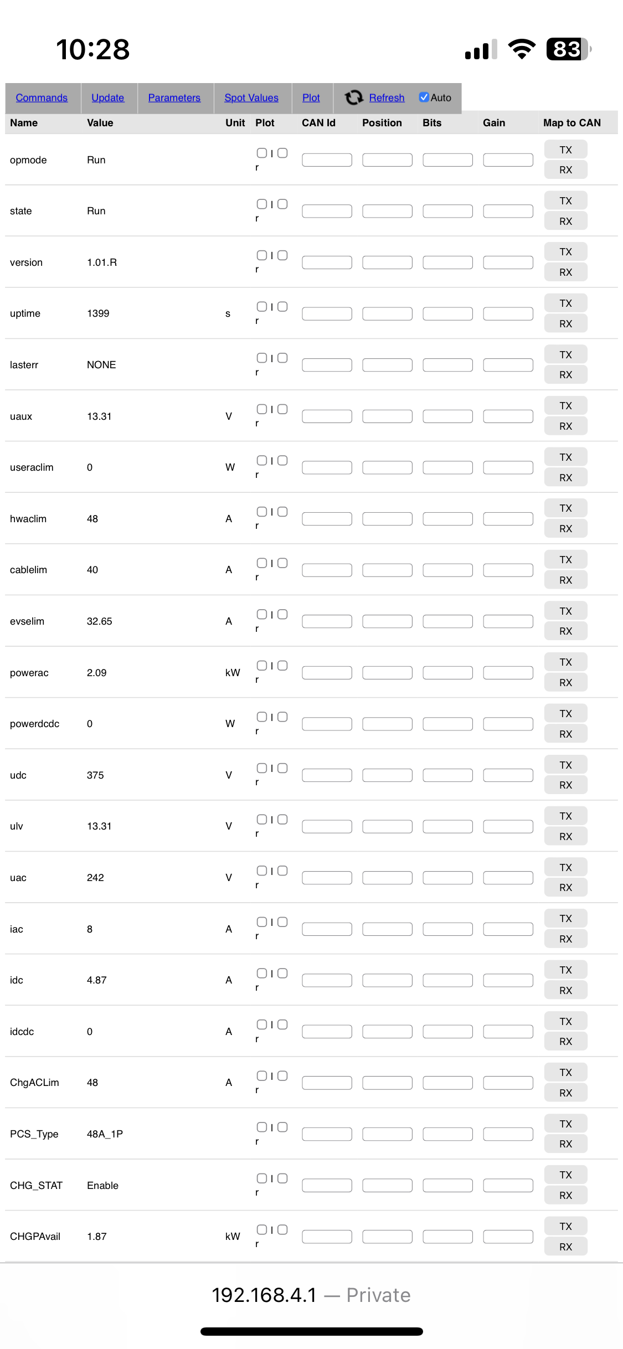Switch to the Parameters tab
The height and width of the screenshot is (1349, 623).
pos(174,97)
